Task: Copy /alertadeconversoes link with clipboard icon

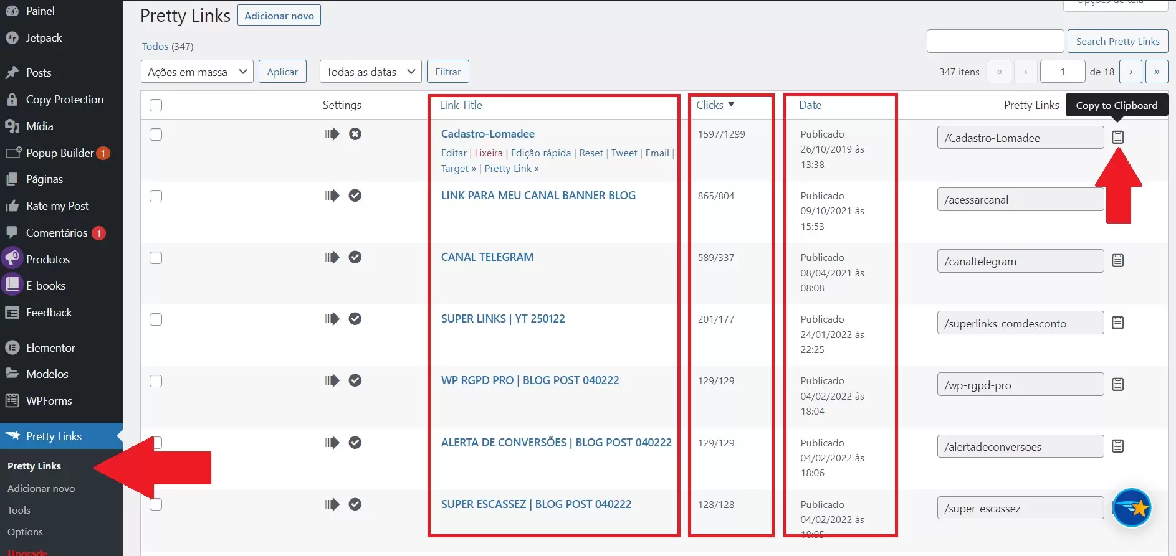Action: (x=1118, y=446)
